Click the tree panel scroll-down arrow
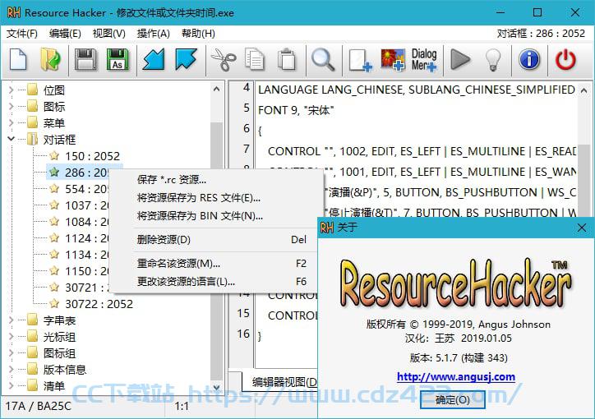Screen dimensions: 595x419 [x=216, y=388]
